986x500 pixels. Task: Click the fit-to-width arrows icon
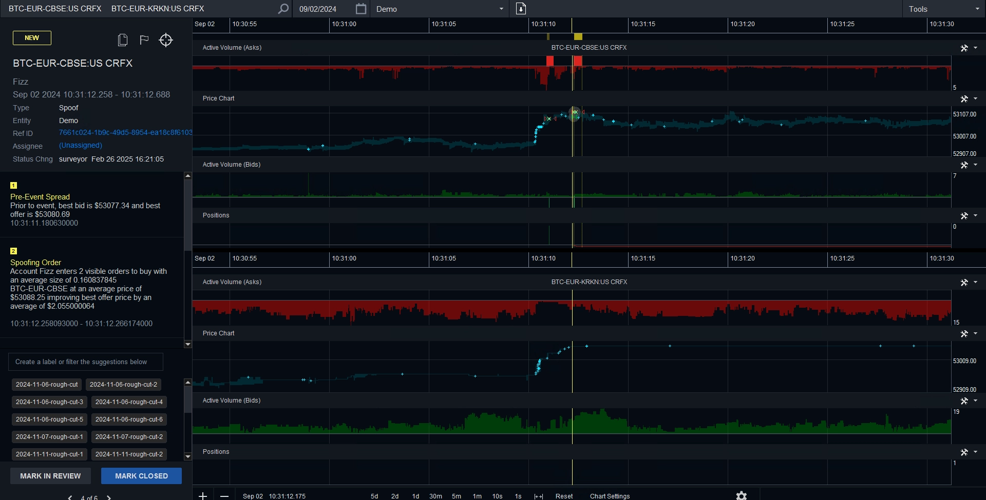click(x=538, y=496)
